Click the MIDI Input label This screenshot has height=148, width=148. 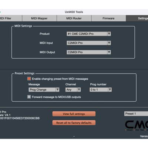46,43
